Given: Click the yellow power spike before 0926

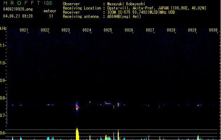Looking at the screenshot, I should pos(118,135).
